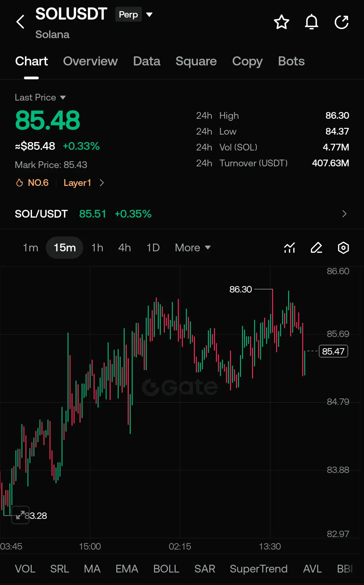Open the Square tab
This screenshot has width=364, height=585.
tap(196, 61)
